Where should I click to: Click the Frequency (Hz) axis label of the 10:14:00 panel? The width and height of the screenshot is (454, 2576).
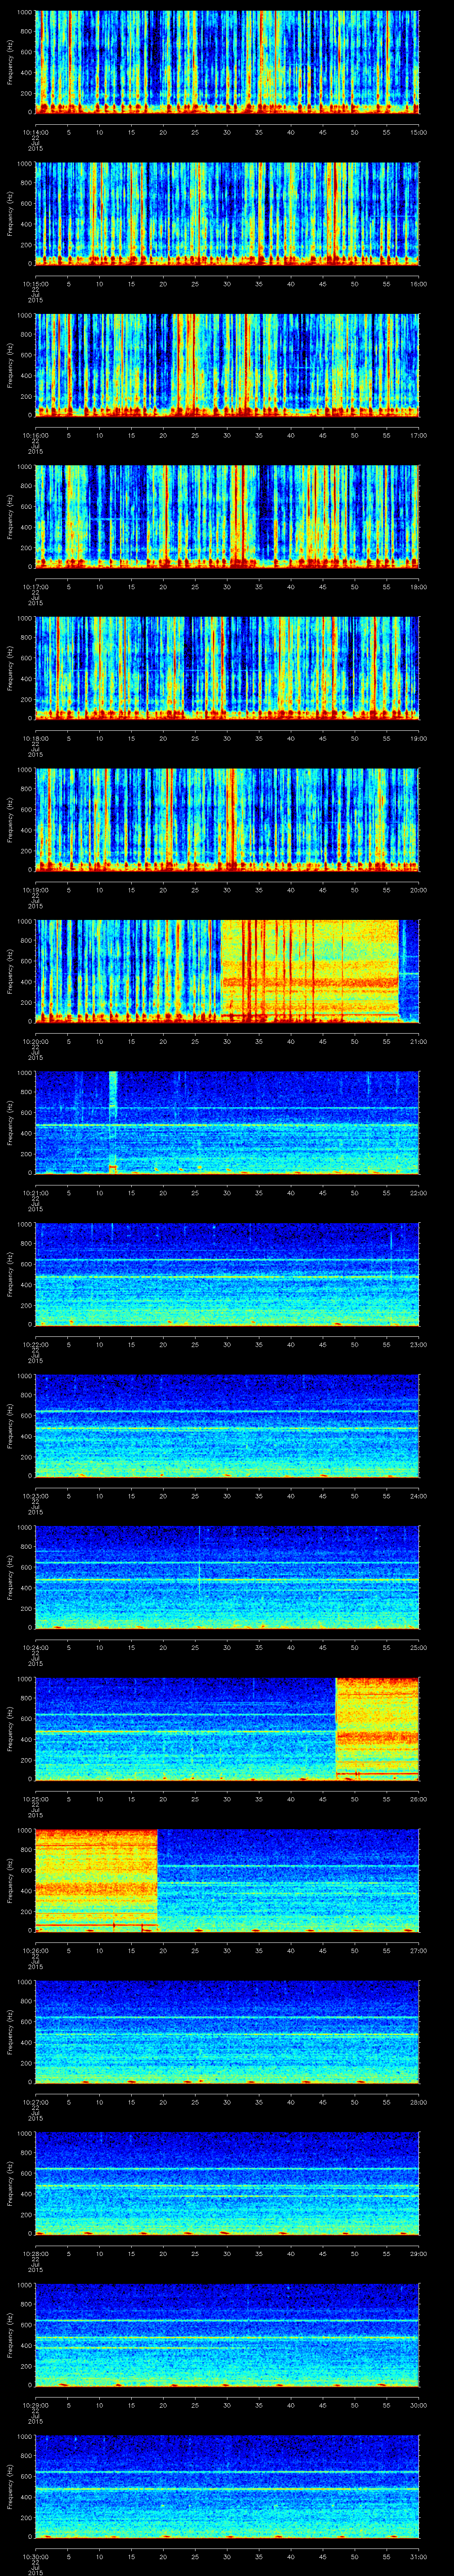coord(10,62)
